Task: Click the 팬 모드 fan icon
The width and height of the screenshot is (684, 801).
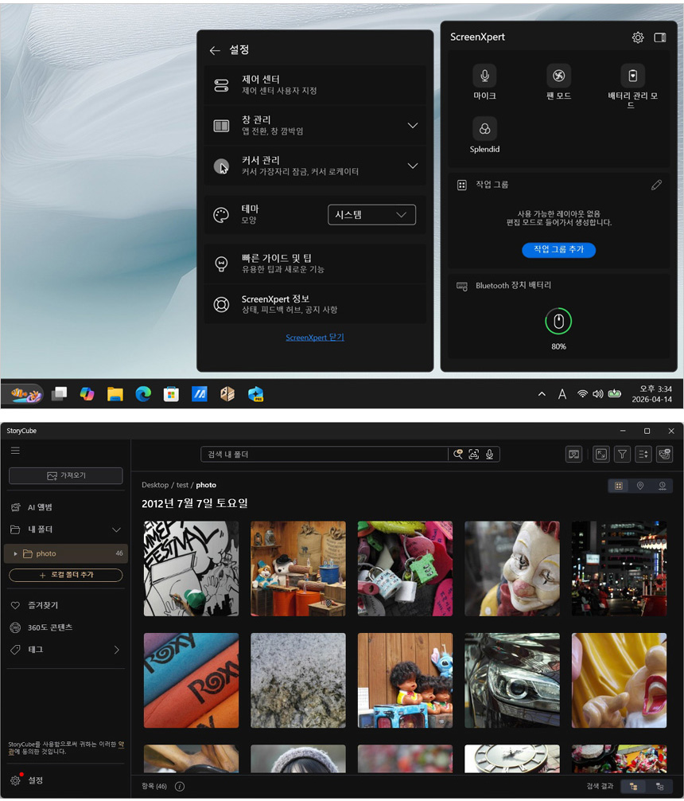Action: 558,76
